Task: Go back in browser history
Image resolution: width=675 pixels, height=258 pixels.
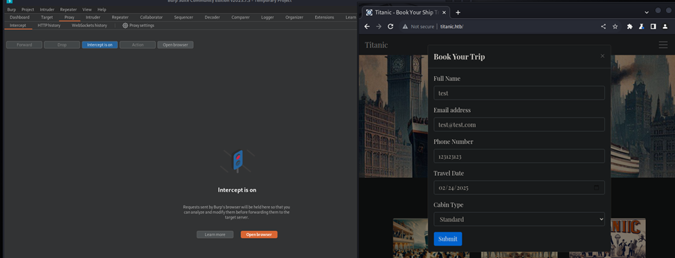Action: coord(367,27)
